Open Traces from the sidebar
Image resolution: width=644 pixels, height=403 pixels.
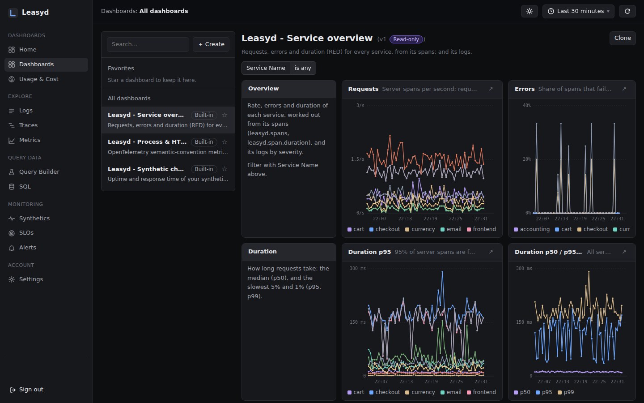pos(46,125)
